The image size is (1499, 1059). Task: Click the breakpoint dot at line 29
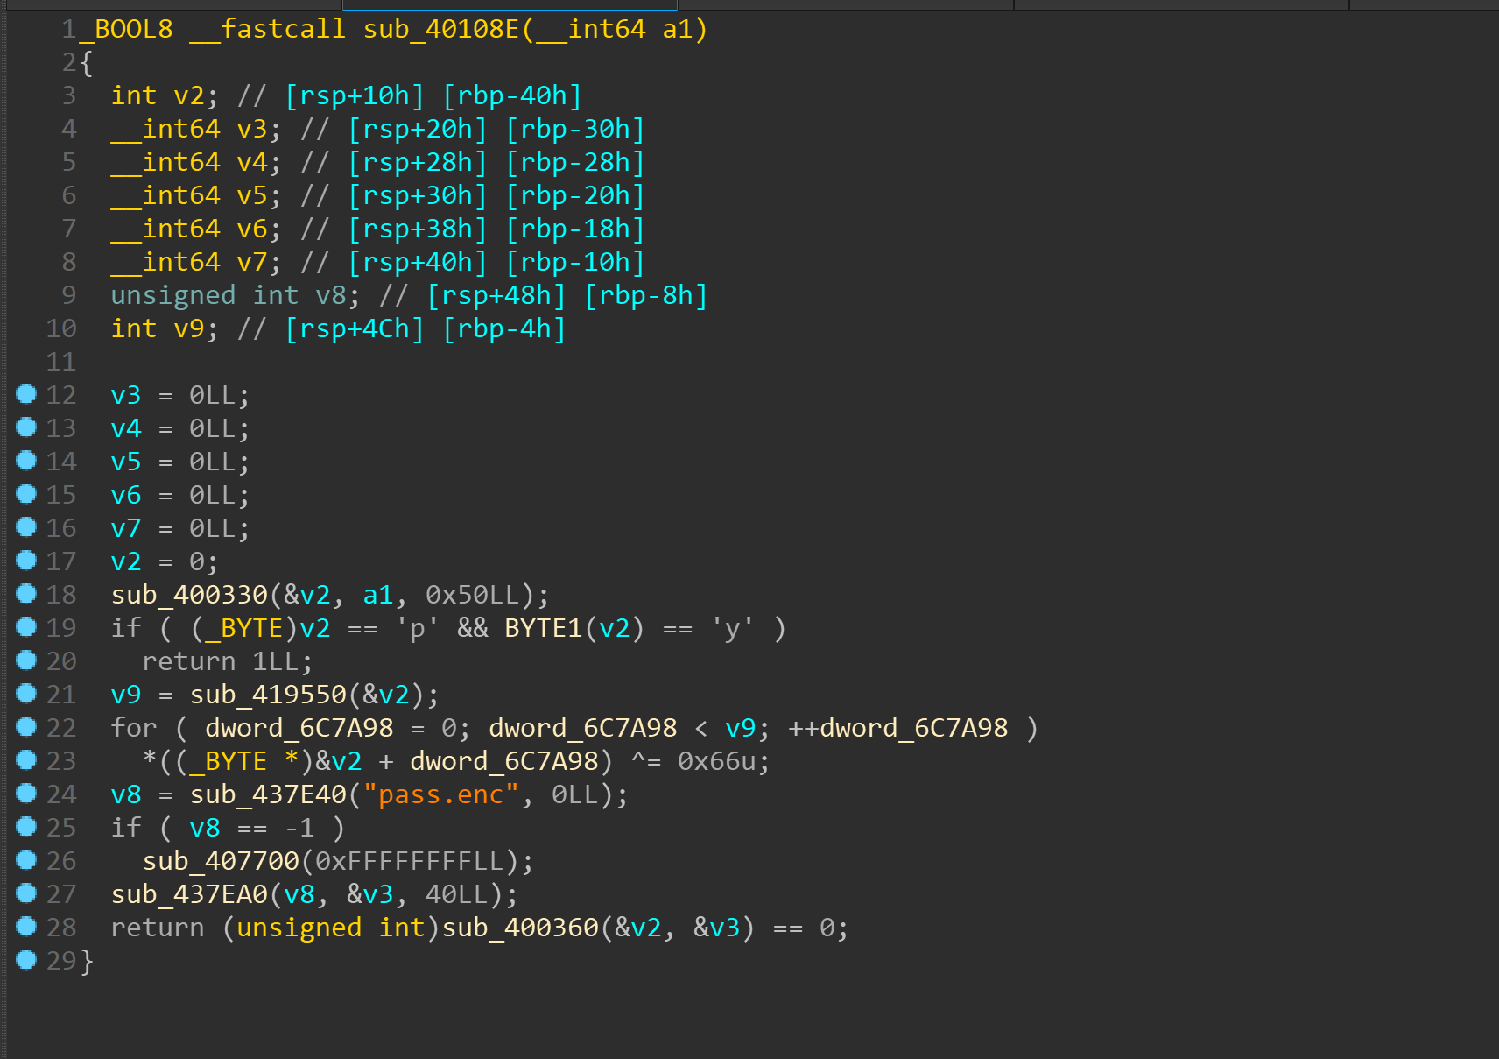(26, 960)
